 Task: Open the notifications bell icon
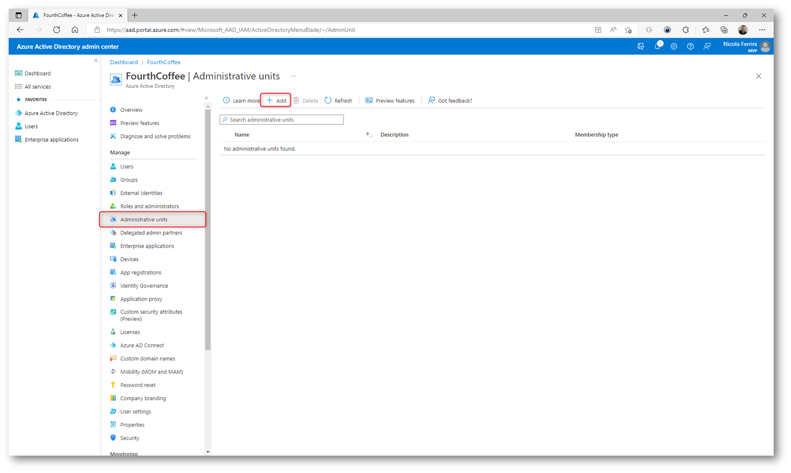point(657,46)
